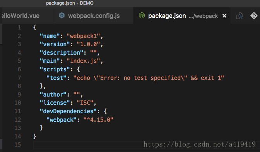Close the package.json tab
The height and width of the screenshot is (152, 260).
click(x=224, y=16)
